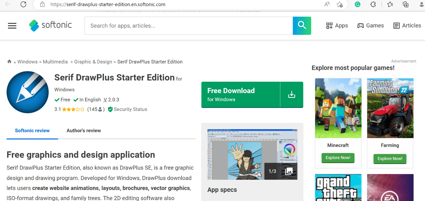This screenshot has width=425, height=201.
Task: Click the 1/3 gallery counter
Action: (272, 171)
